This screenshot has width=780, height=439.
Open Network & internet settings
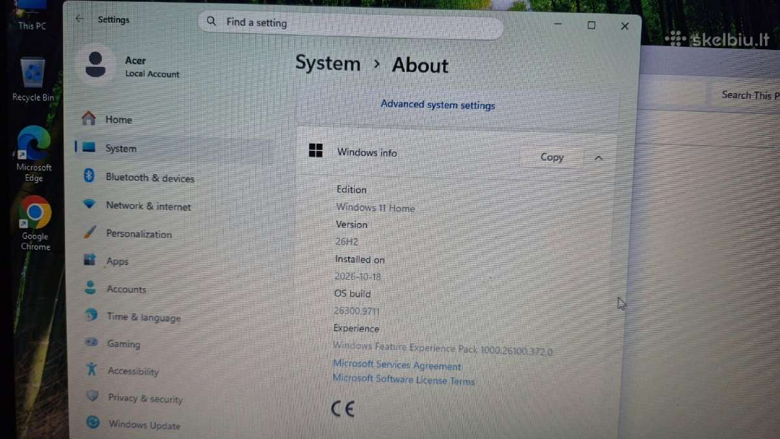(149, 206)
